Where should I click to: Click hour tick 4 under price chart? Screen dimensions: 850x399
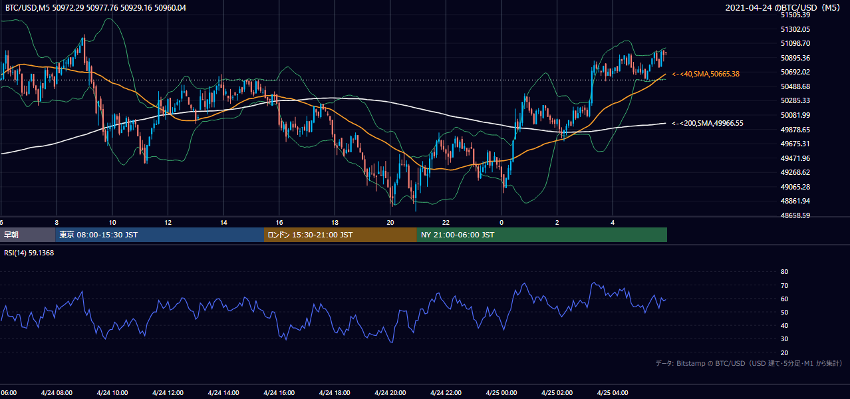612,223
